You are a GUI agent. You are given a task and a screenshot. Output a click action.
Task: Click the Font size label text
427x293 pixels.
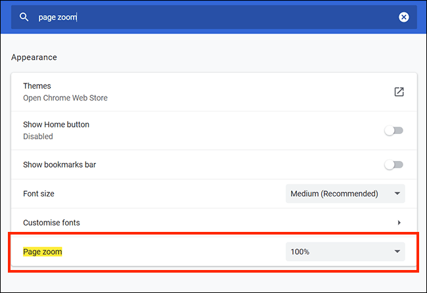tap(39, 194)
